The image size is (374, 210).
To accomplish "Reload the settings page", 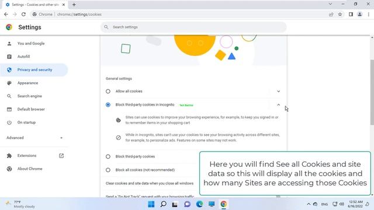I will (23, 14).
